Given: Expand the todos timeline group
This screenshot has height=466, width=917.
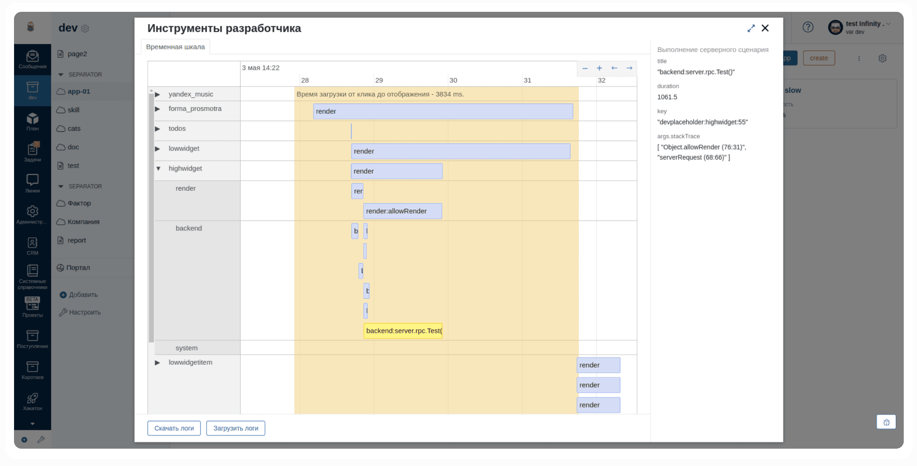Looking at the screenshot, I should (x=158, y=129).
